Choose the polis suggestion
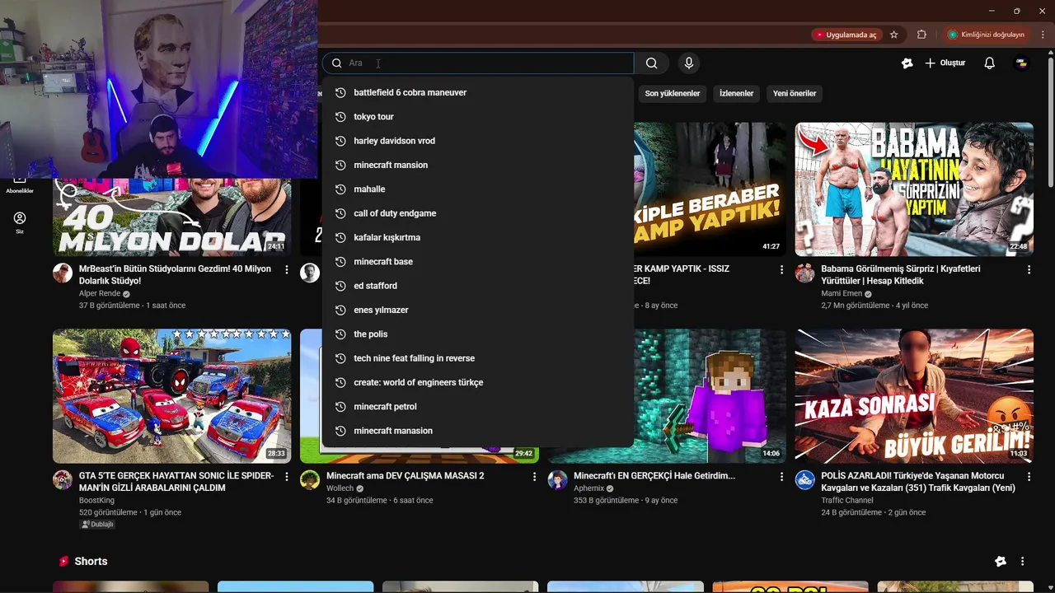 (478, 334)
